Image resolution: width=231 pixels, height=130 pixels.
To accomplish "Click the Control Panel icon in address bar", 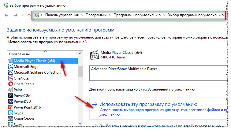I will [36, 15].
